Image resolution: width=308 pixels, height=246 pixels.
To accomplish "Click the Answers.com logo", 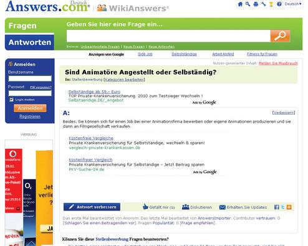I will point(47,6).
